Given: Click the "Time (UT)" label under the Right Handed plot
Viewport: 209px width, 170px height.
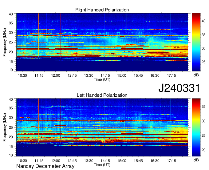Looking at the screenshot, I should pos(102,79).
